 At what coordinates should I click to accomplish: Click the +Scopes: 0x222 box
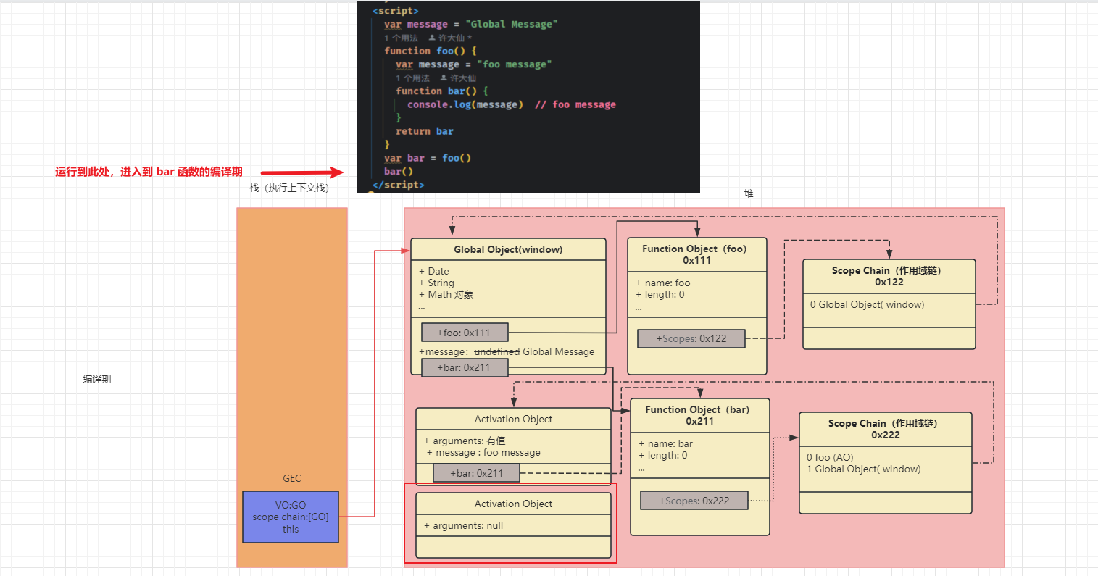tap(694, 501)
